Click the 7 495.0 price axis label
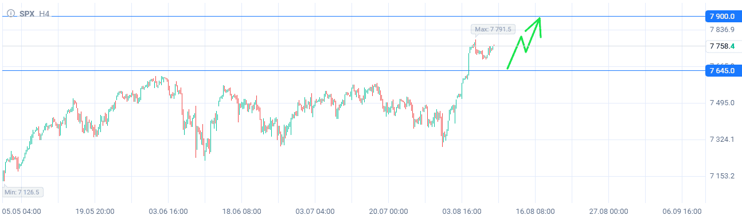The height and width of the screenshot is (219, 742). tap(722, 103)
